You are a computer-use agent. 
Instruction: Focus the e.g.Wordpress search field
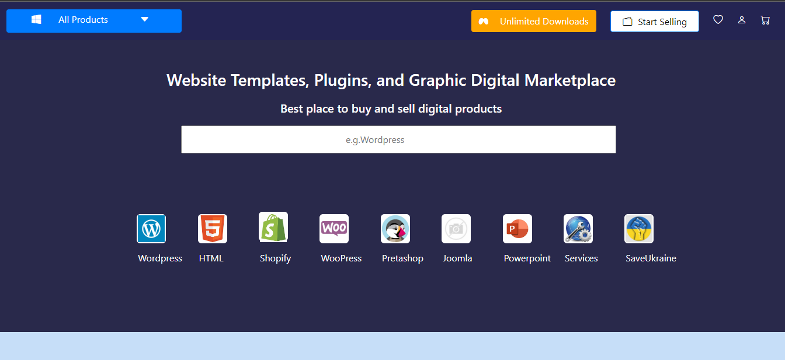point(398,140)
